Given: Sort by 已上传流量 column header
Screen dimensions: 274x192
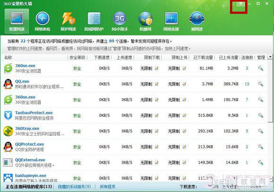Looking at the screenshot, I should (229, 58).
